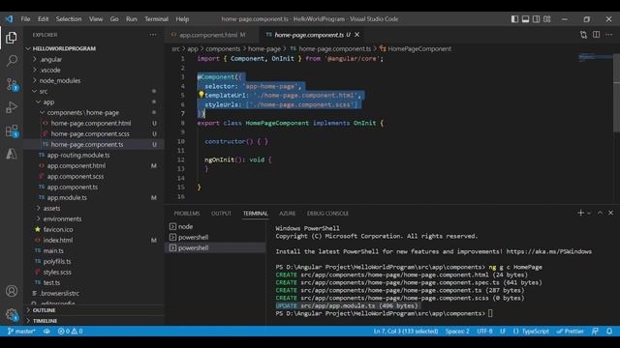Change indentation via Spaces: 2
This screenshot has height=348, width=620.
pos(457,331)
